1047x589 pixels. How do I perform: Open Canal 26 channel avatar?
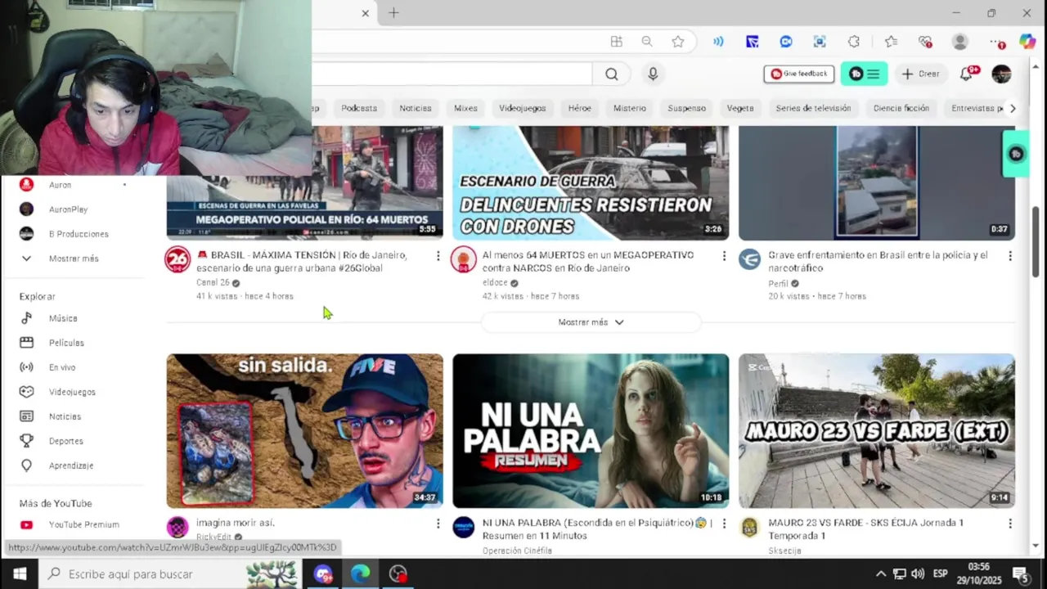click(177, 260)
